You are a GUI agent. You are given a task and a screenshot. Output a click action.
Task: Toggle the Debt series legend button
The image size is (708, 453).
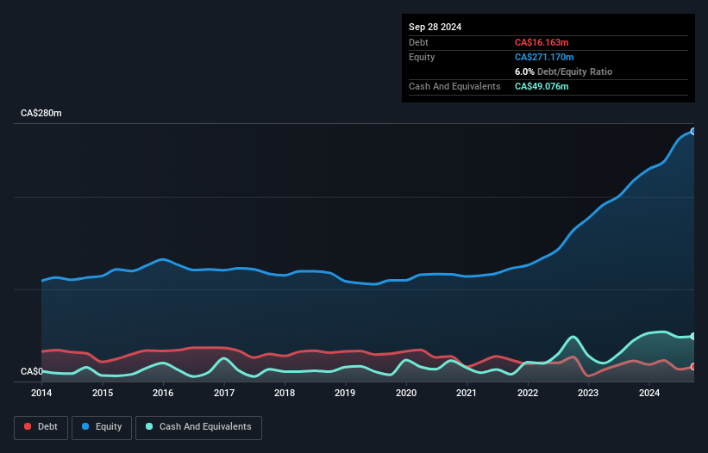tap(41, 427)
